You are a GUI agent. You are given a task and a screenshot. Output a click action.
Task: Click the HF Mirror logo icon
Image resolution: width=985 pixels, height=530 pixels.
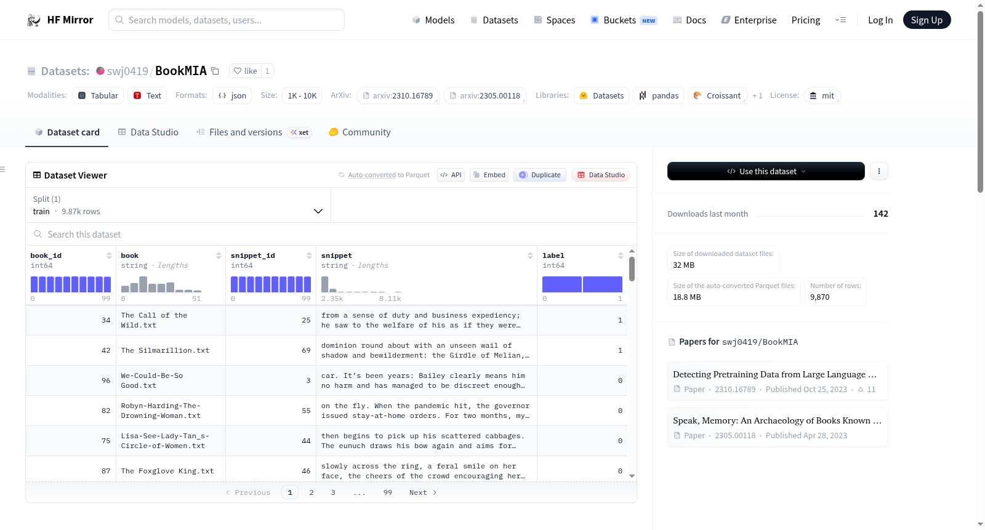[x=34, y=20]
